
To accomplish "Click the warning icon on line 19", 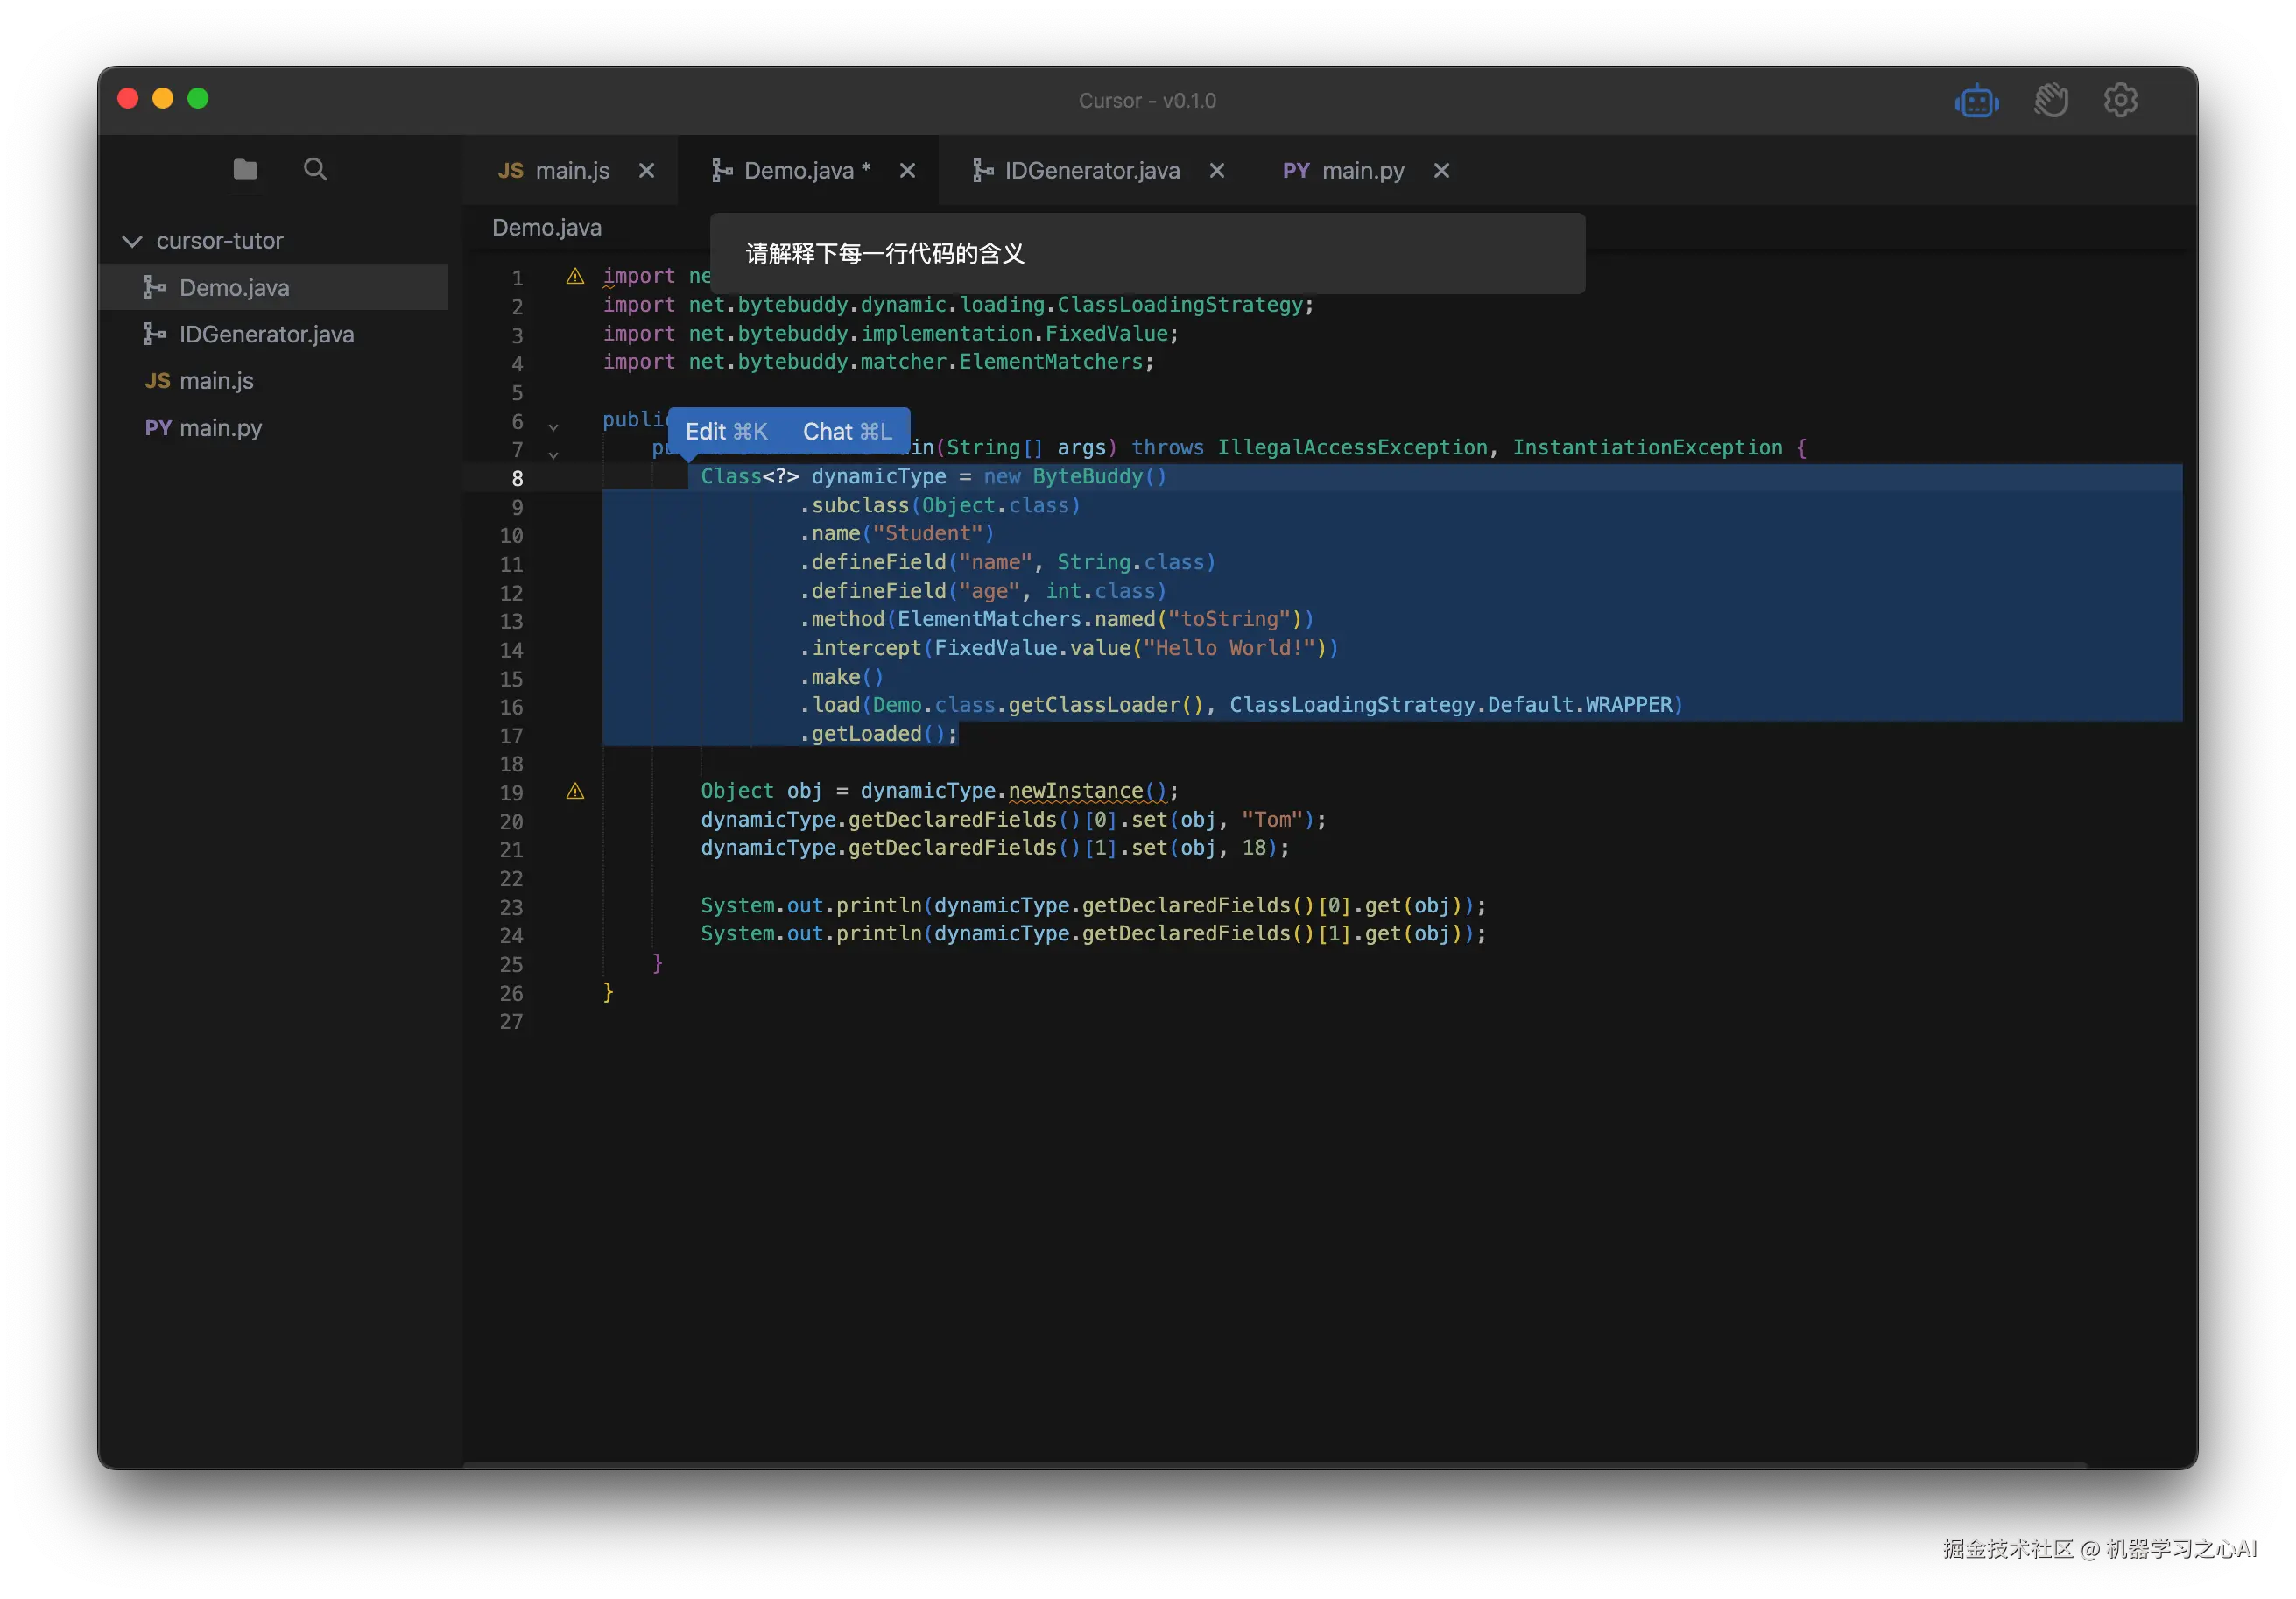I will coord(575,792).
